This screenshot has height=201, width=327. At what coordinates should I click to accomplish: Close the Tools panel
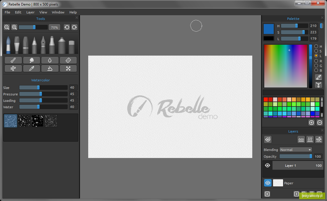[77, 18]
